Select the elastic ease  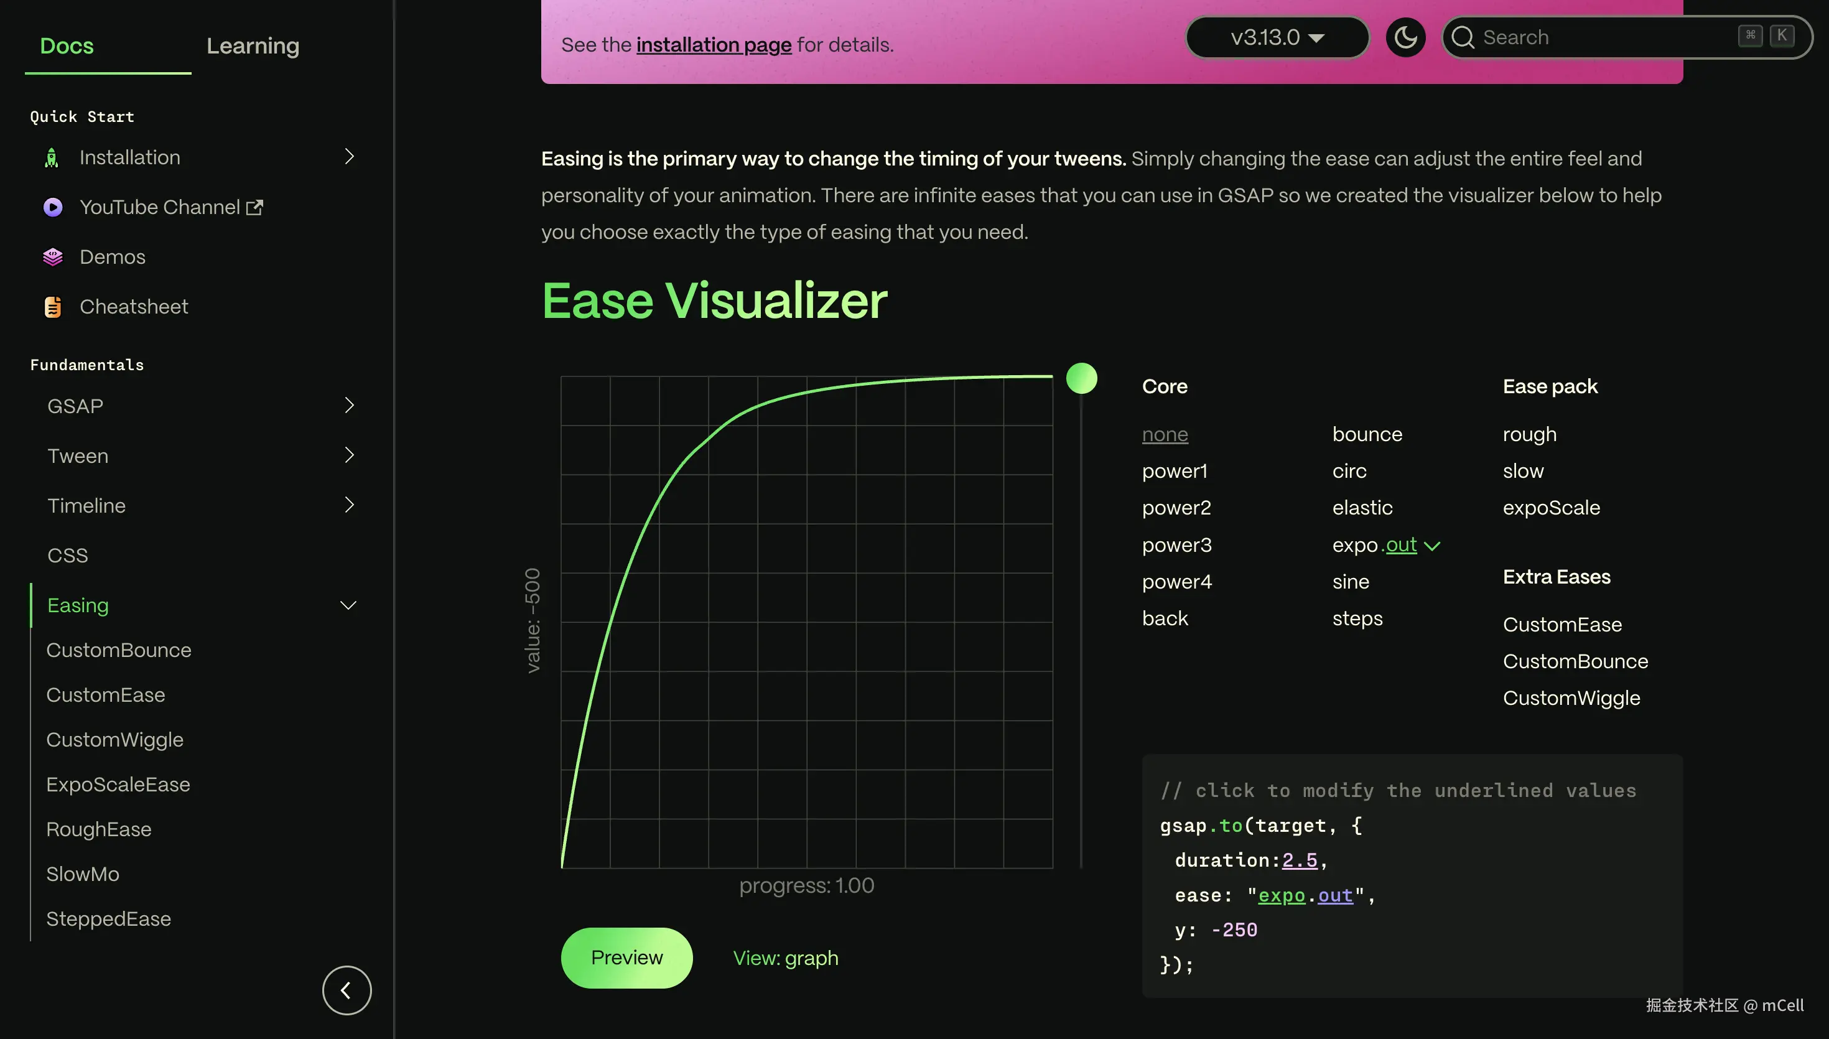(x=1362, y=508)
